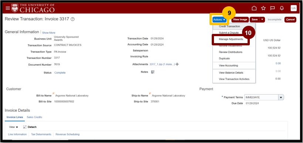Open the help icon beside Invoice 3317
The image size is (303, 143).
[x=73, y=19]
